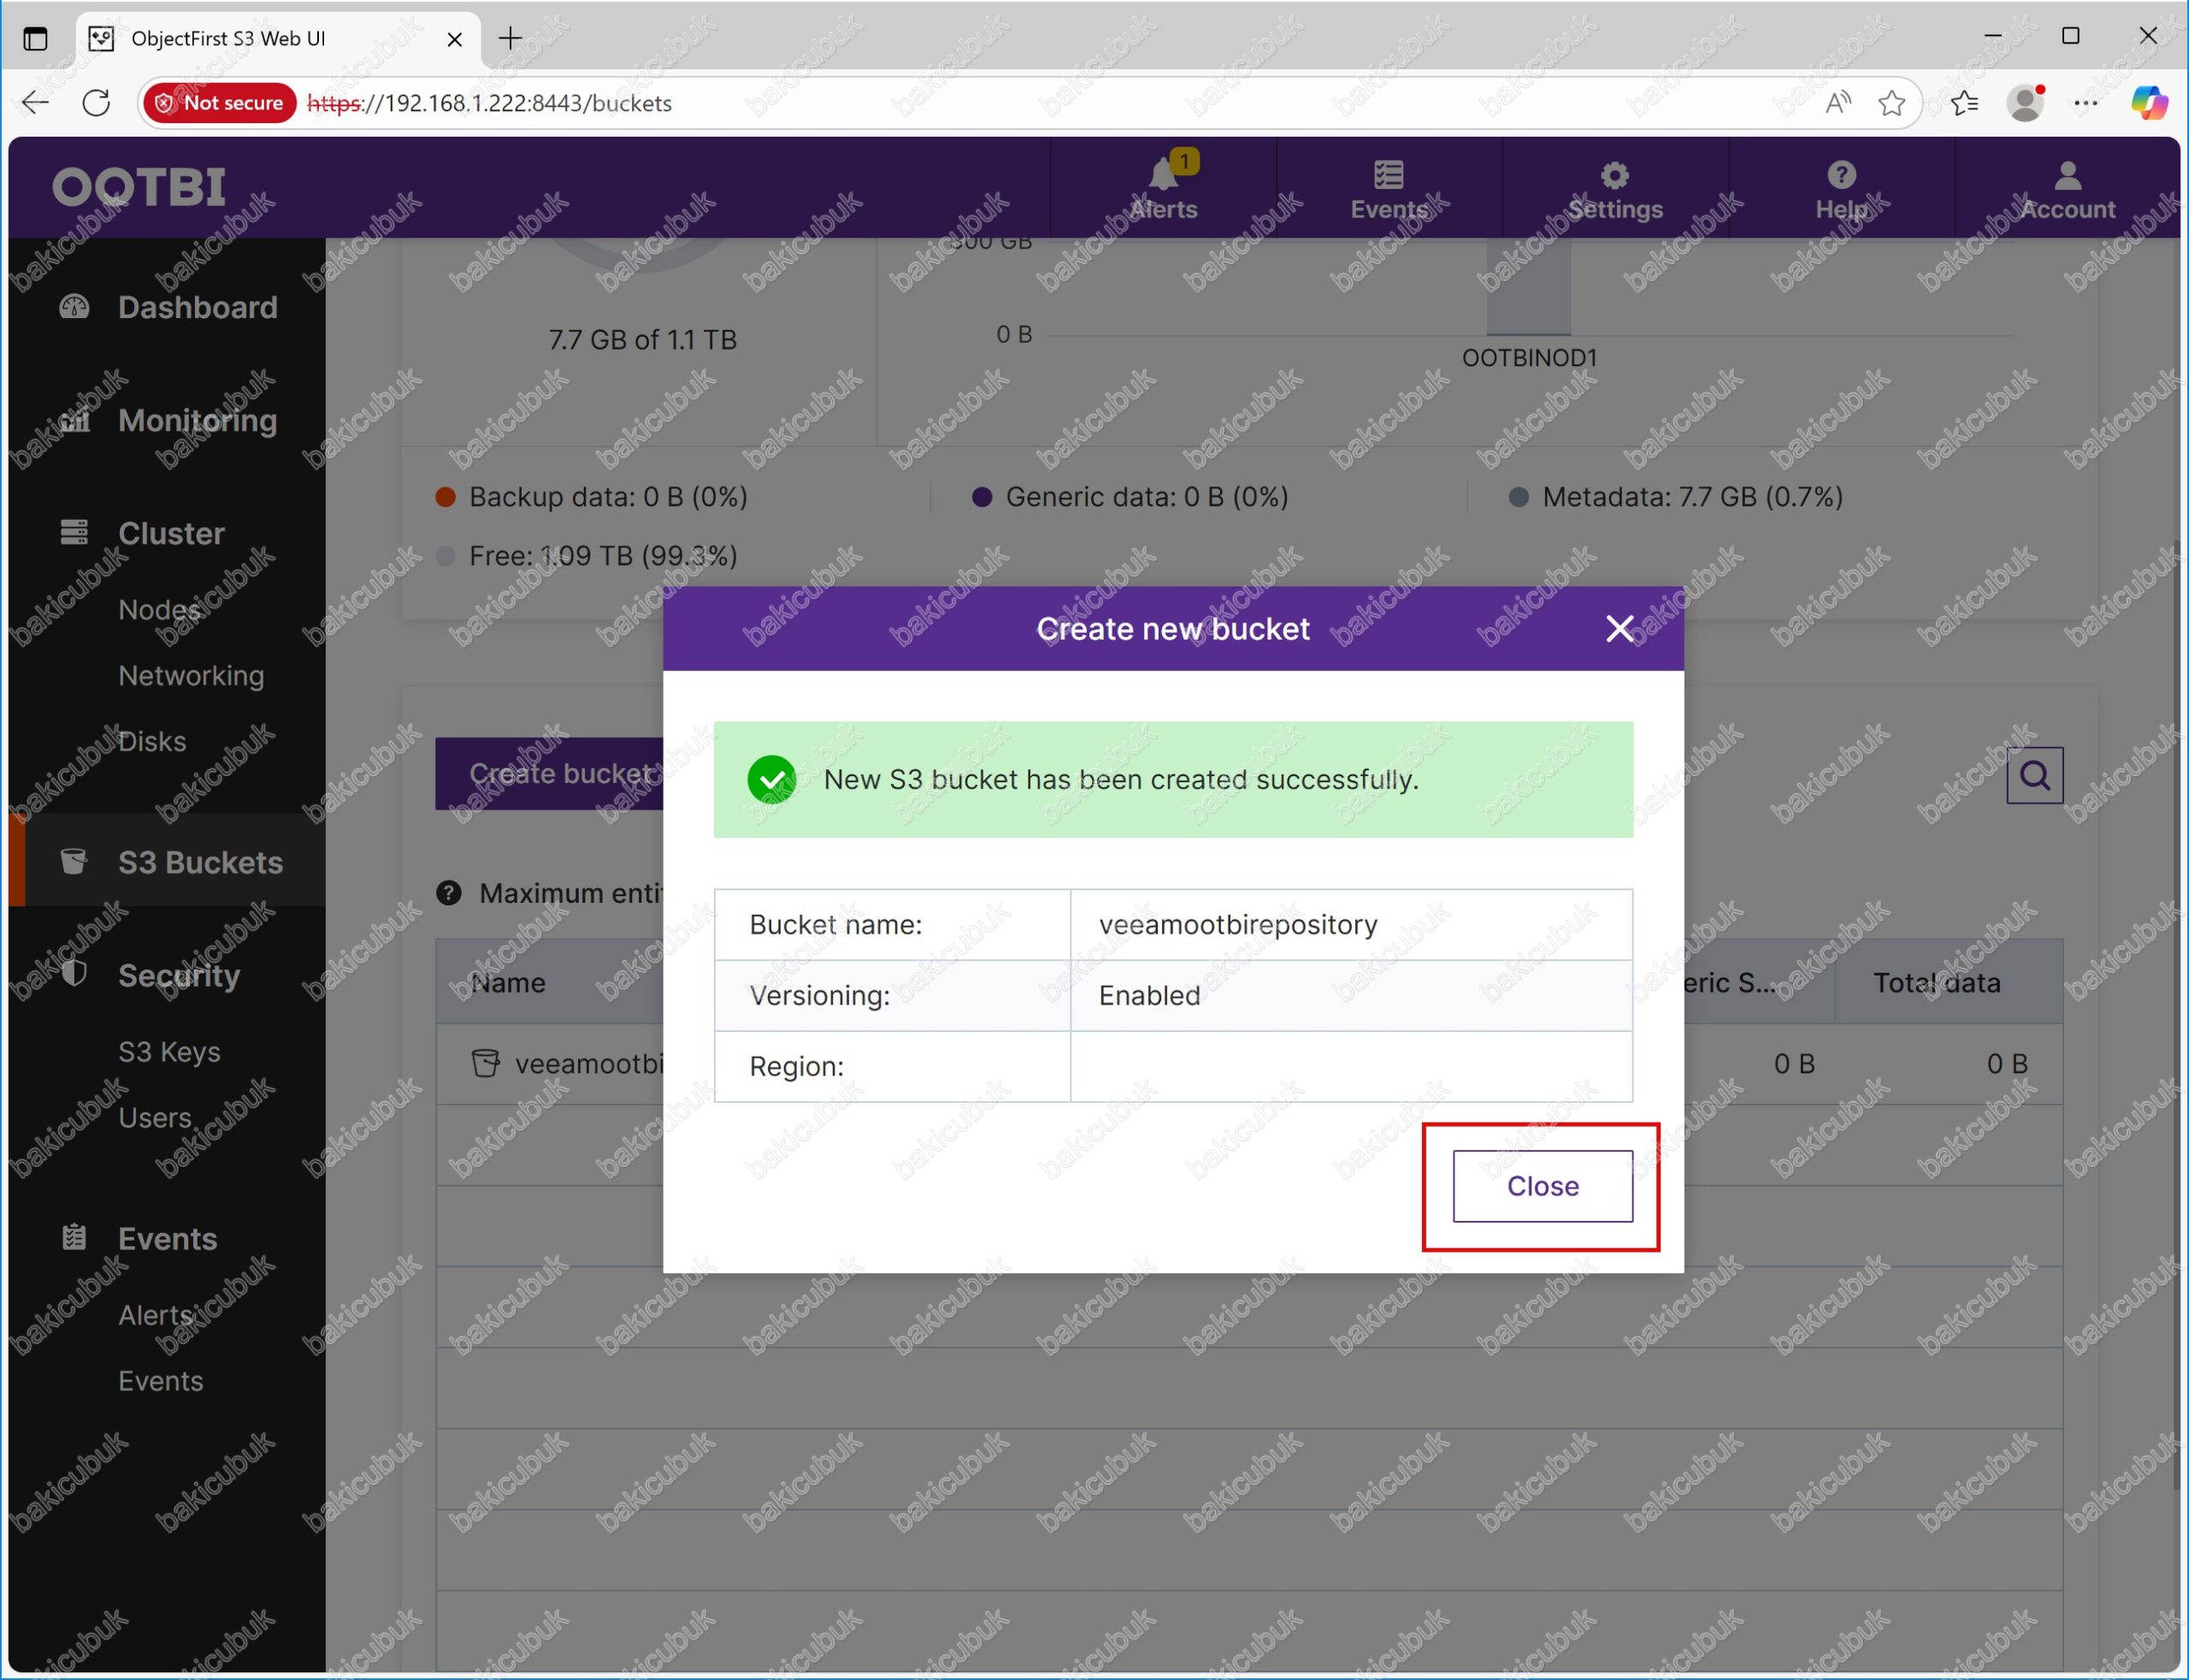Open browser Settings and more menu

[2085, 103]
